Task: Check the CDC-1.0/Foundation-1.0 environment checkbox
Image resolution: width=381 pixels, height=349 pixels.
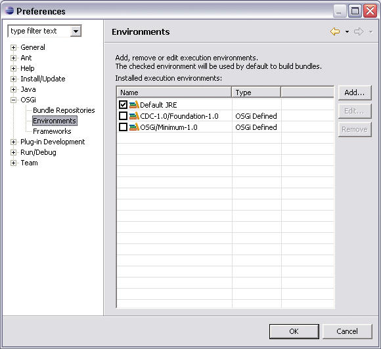Action: click(x=123, y=115)
